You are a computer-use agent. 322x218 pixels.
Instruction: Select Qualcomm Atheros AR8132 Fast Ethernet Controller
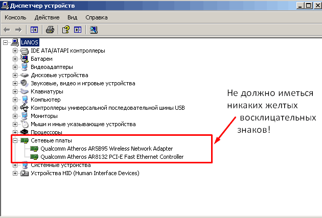point(112,157)
